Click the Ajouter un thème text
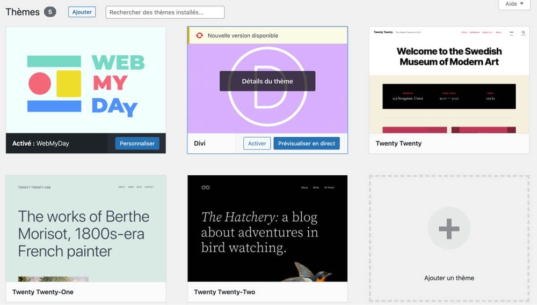This screenshot has width=537, height=305. tap(449, 278)
